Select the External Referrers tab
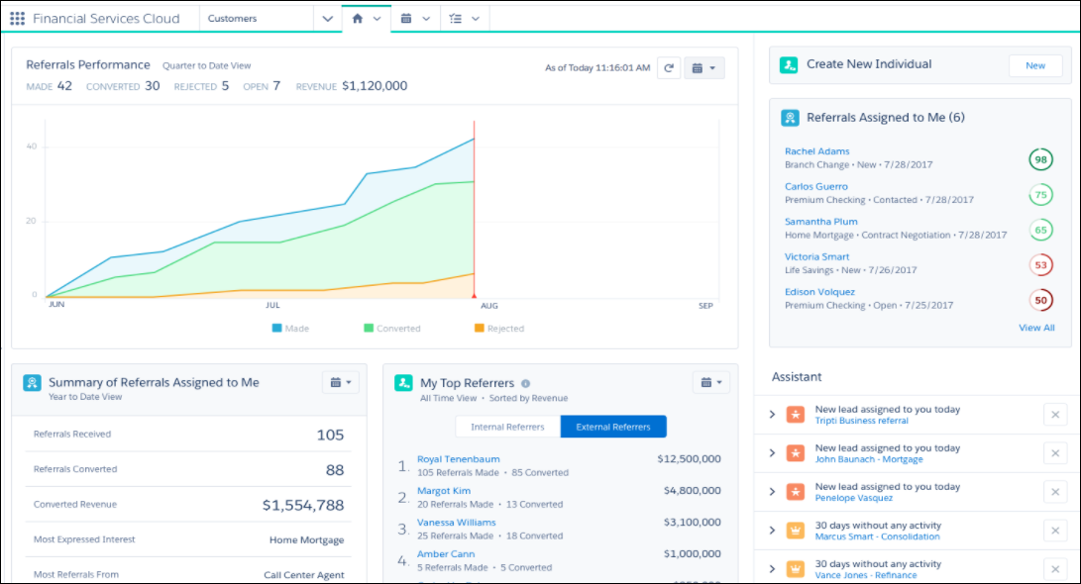 (x=613, y=427)
